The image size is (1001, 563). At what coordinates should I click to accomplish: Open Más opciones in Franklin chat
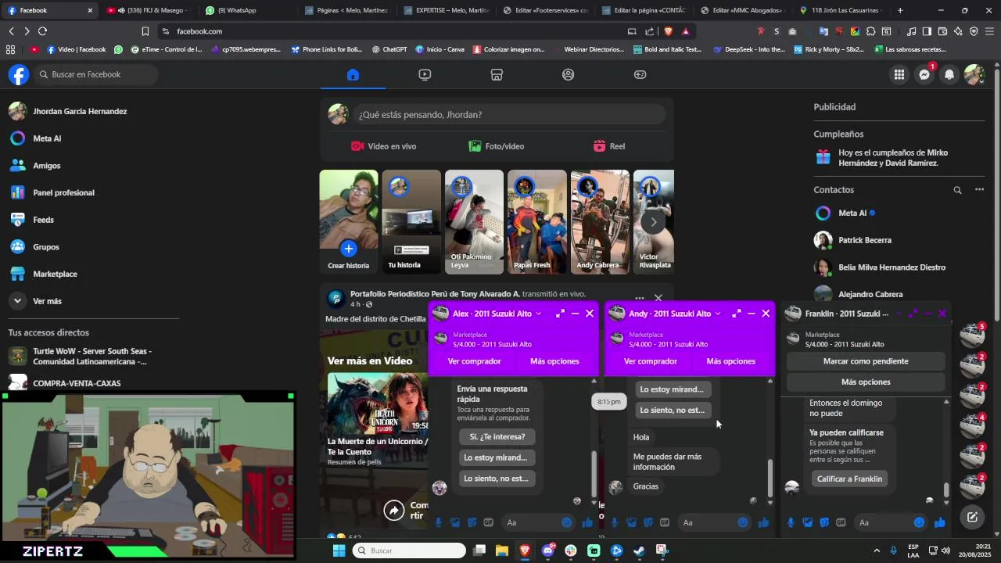tap(866, 382)
